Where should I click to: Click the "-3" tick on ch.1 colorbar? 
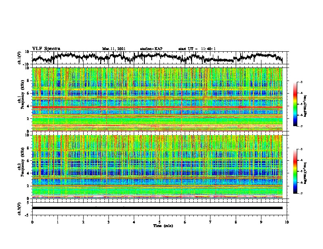coord(301,82)
